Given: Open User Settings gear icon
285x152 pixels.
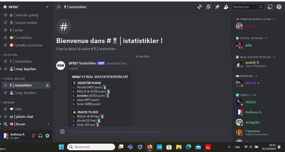Looking at the screenshot, I should click(47, 136).
